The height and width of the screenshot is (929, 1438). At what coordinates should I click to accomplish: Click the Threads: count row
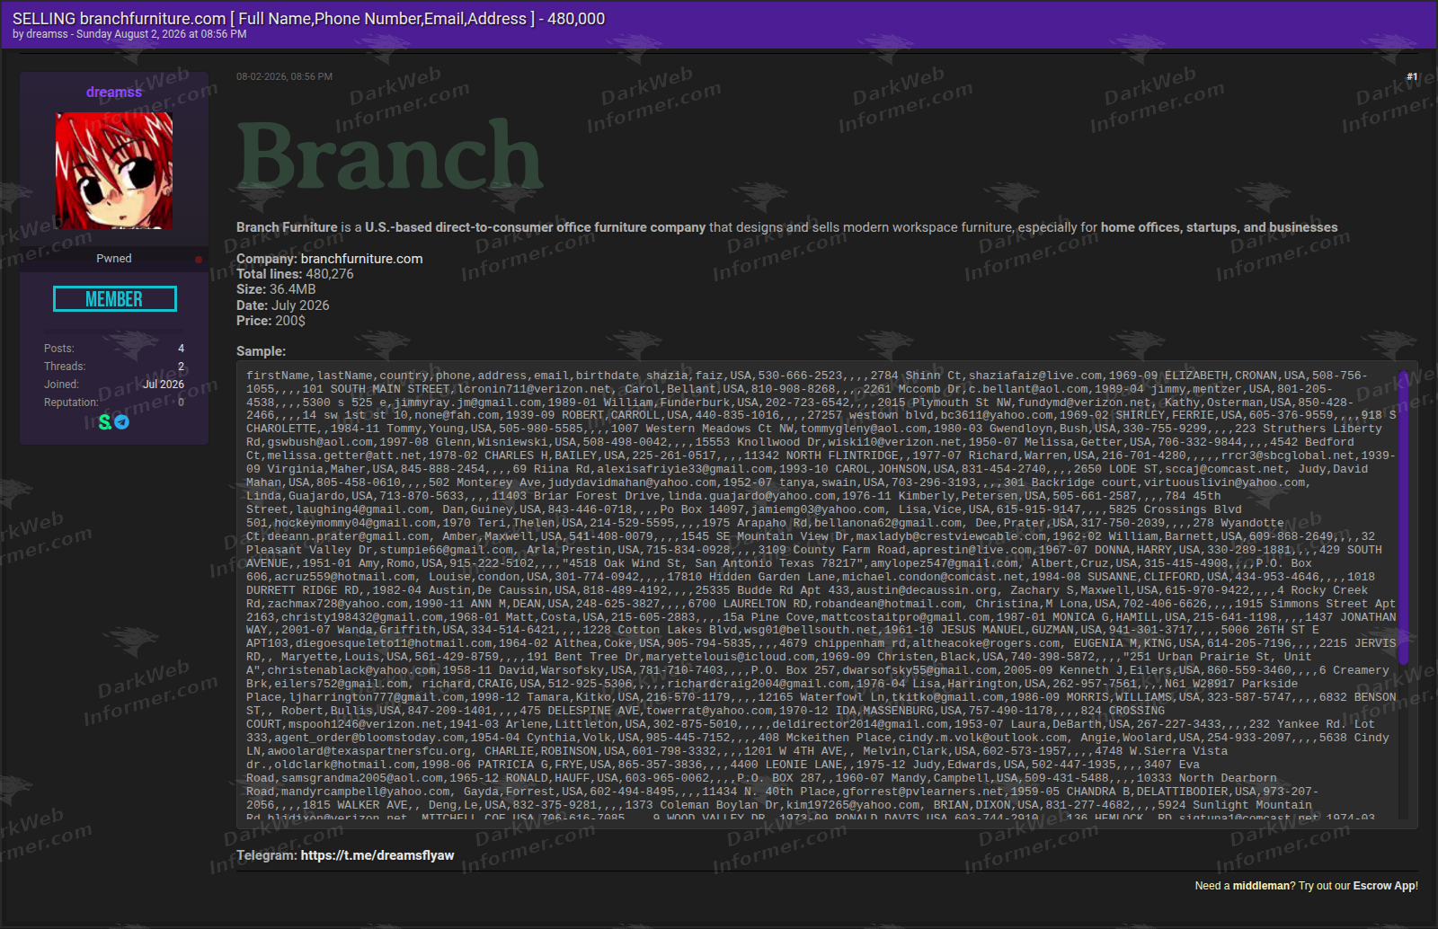click(x=114, y=367)
